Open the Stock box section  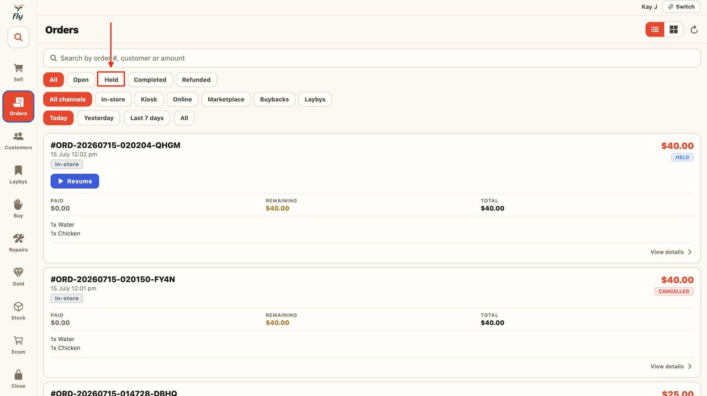point(18,311)
